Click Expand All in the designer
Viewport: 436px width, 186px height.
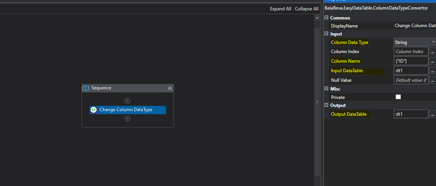[280, 9]
